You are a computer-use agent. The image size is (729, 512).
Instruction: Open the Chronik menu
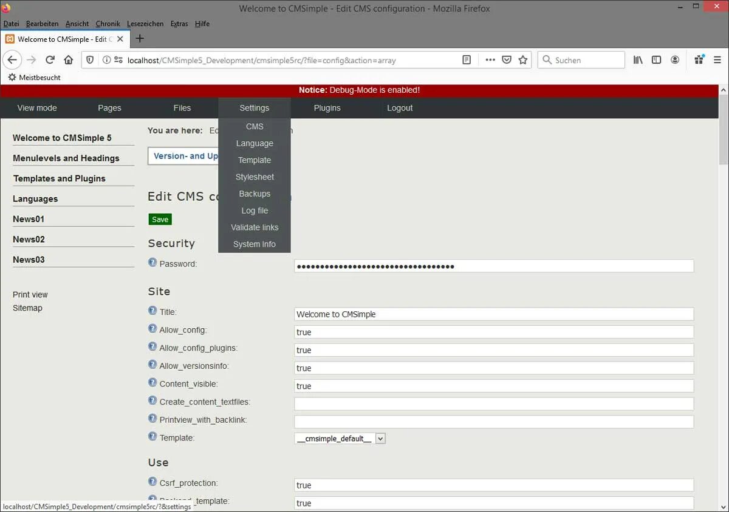[108, 24]
